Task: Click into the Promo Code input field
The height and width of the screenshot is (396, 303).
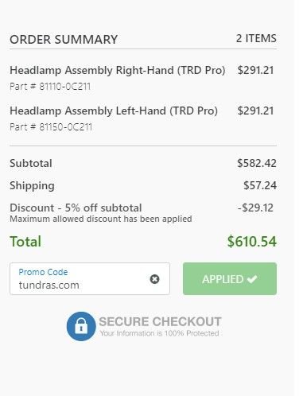Action: point(90,278)
